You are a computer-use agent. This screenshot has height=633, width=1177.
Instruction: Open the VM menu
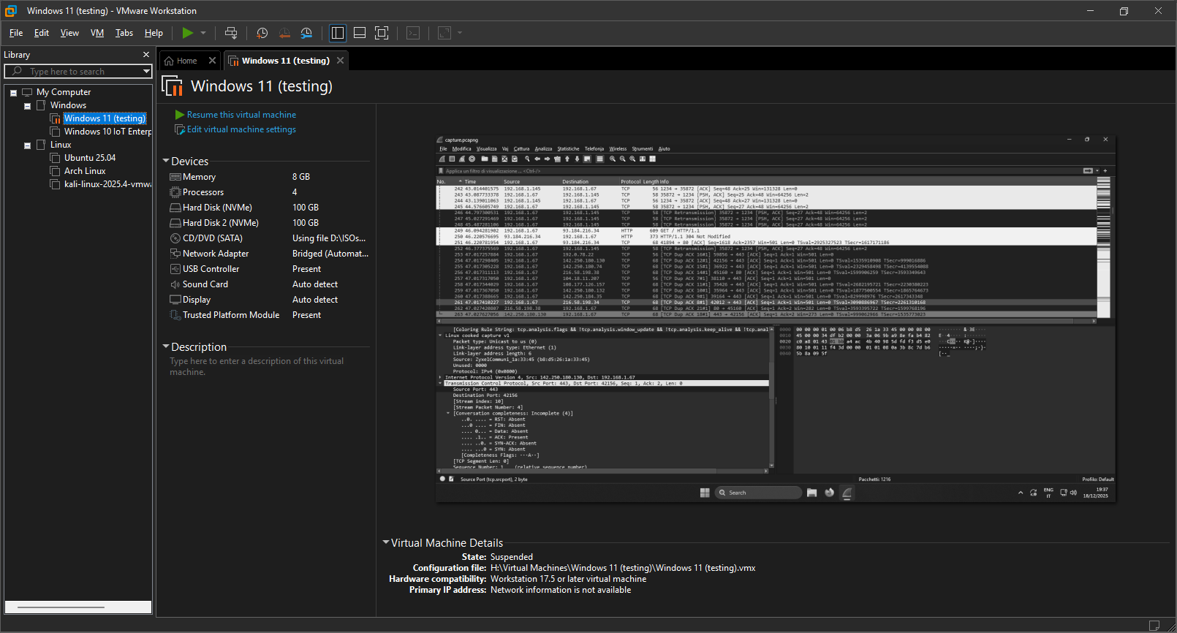[x=97, y=33]
